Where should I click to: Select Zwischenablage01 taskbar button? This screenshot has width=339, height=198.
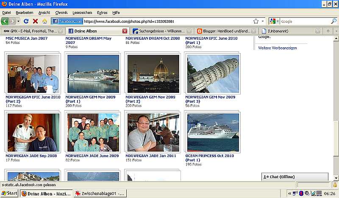point(100,193)
